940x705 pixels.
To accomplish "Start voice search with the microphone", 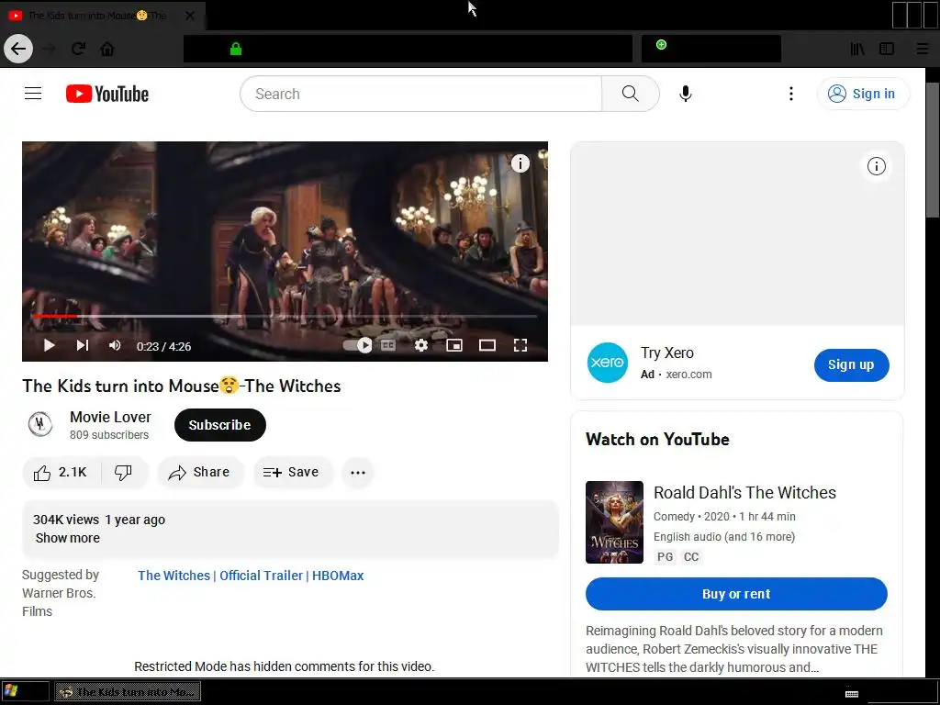I will tap(685, 94).
